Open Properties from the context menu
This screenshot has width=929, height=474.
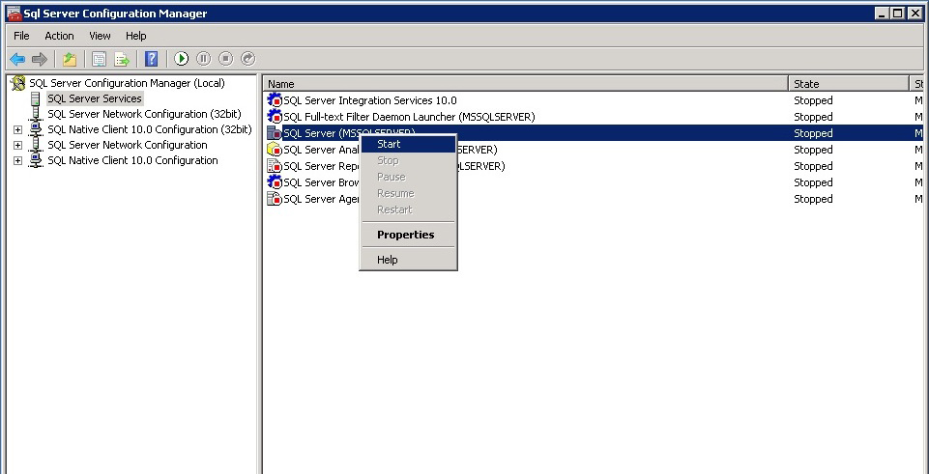tap(405, 235)
